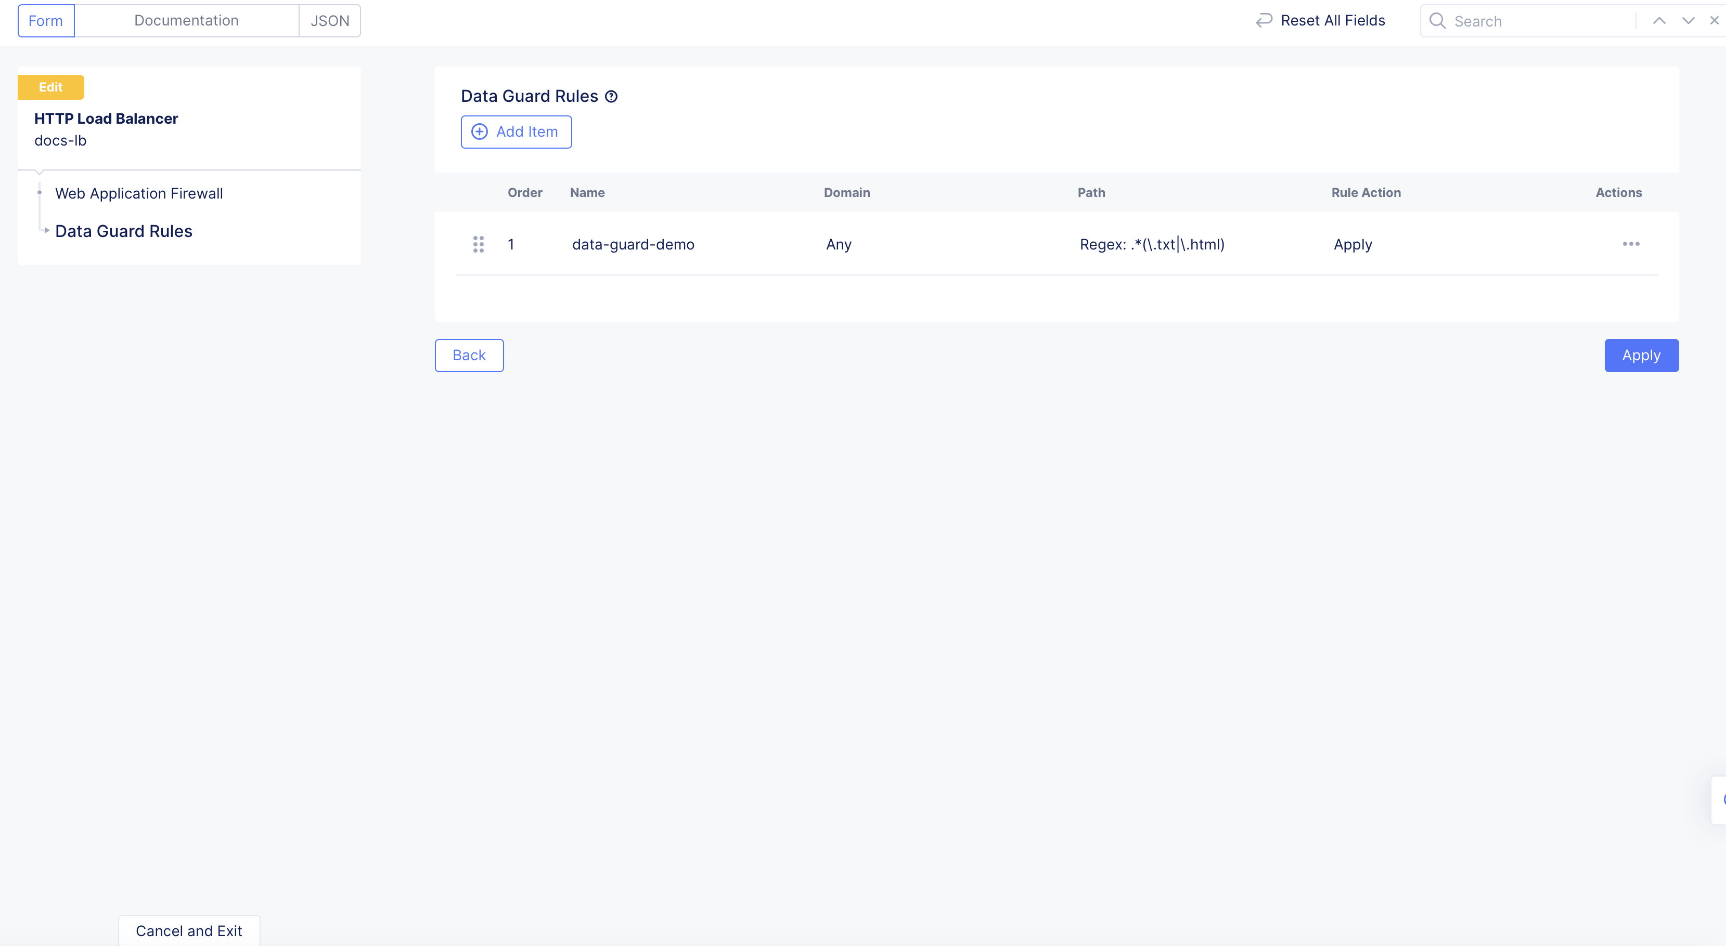Clear search with the X icon
The image size is (1726, 946).
click(x=1714, y=21)
